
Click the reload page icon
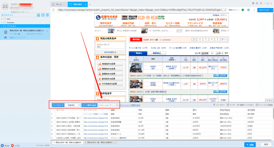[x=53, y=10]
